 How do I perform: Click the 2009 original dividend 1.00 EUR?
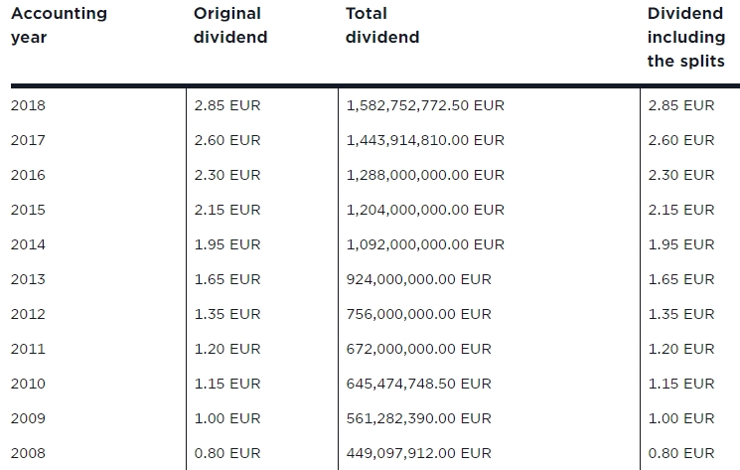point(227,418)
